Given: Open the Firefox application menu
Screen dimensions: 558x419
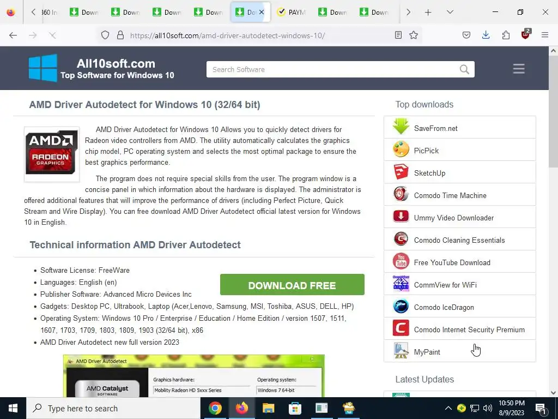Looking at the screenshot, I should point(545,35).
